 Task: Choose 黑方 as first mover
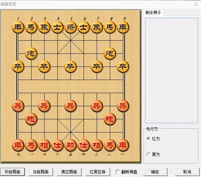click(149, 154)
